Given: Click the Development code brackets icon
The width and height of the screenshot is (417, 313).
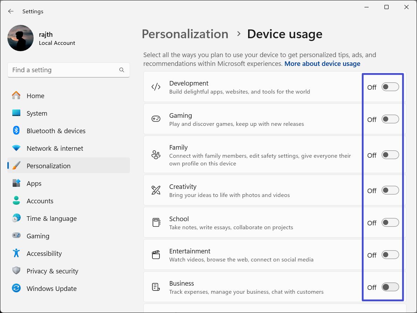Looking at the screenshot, I should pyautogui.click(x=156, y=87).
